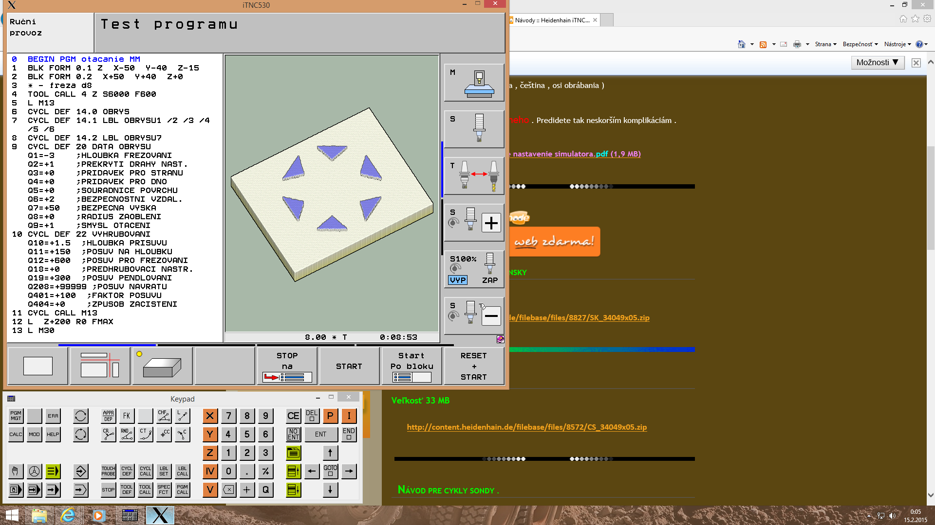Select manual operation hand icon key
The width and height of the screenshot is (935, 525).
tap(16, 471)
